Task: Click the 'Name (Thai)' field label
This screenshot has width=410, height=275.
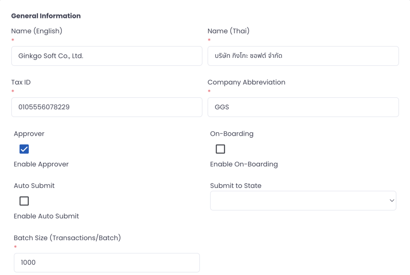Action: [x=228, y=31]
